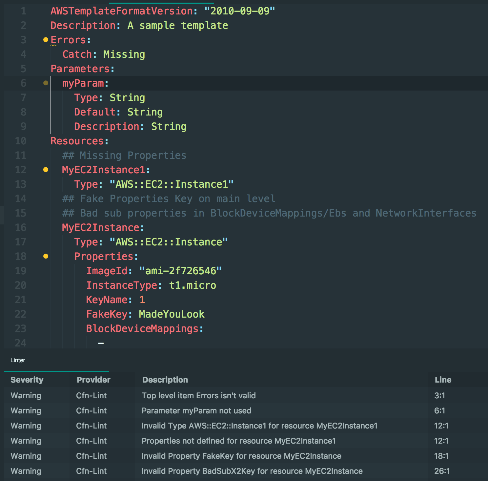Select 'Properties not defined for resource MyEC2Instance1' row
488x481 pixels.
[246, 441]
